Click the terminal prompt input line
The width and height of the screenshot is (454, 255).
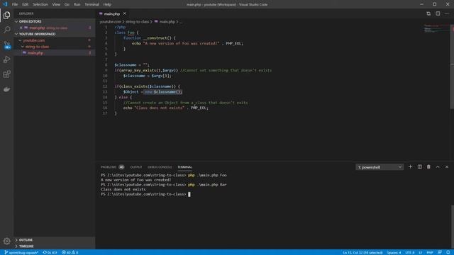[145, 194]
